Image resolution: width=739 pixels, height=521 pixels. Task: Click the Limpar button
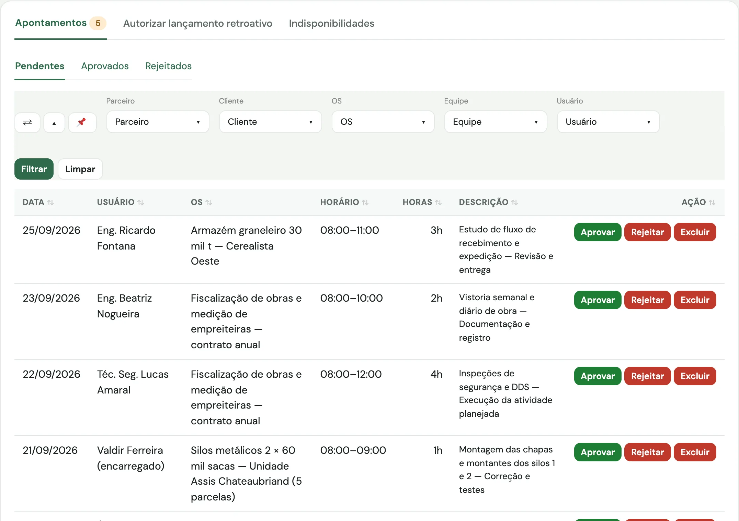click(x=80, y=169)
